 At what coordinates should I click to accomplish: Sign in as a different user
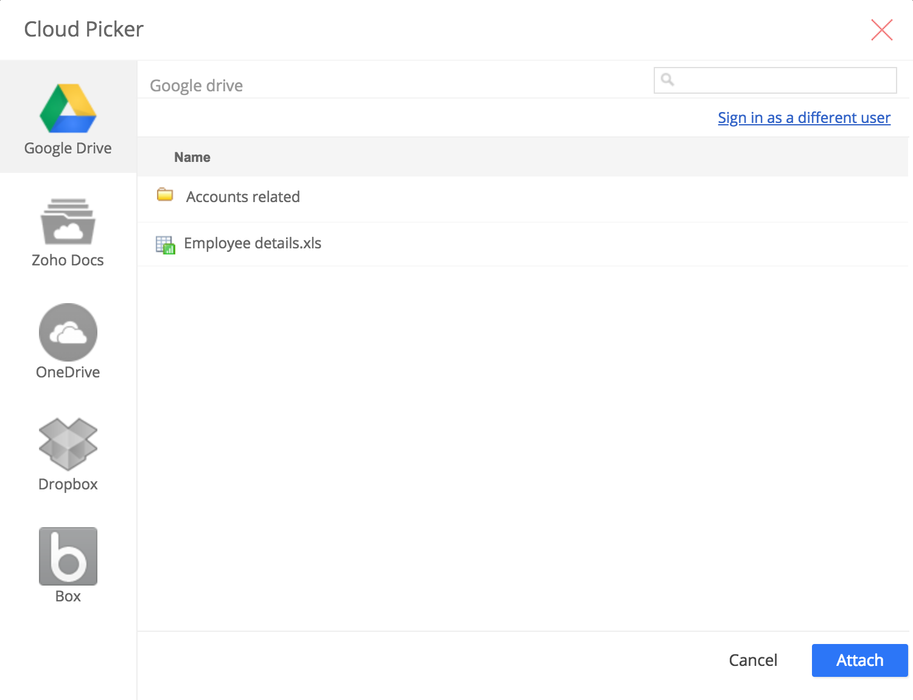804,117
